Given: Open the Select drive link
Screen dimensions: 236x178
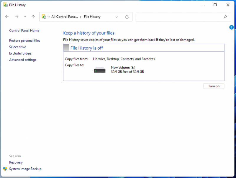Looking at the screenshot, I should tap(18, 47).
